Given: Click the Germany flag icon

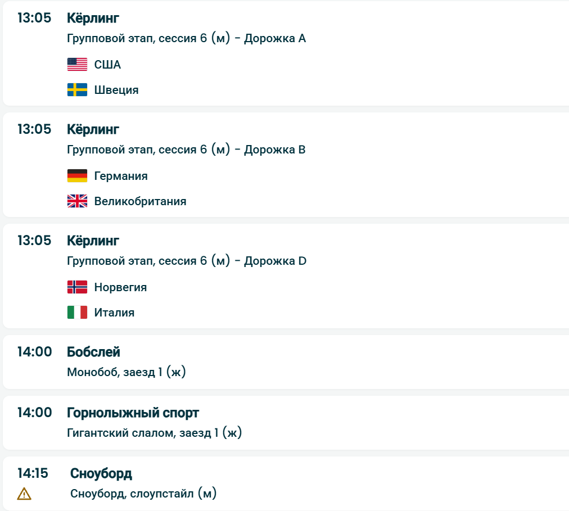Looking at the screenshot, I should 77,176.
